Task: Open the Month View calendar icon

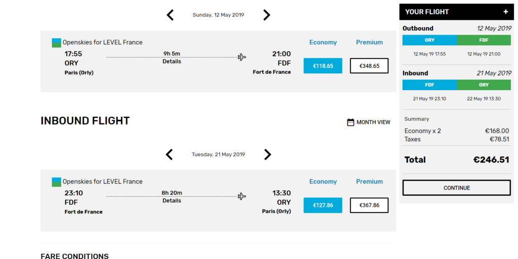Action: [351, 122]
